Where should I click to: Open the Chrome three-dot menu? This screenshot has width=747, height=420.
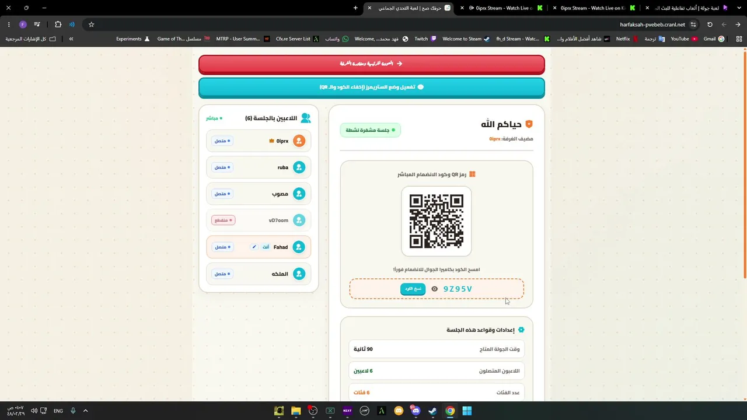9,24
